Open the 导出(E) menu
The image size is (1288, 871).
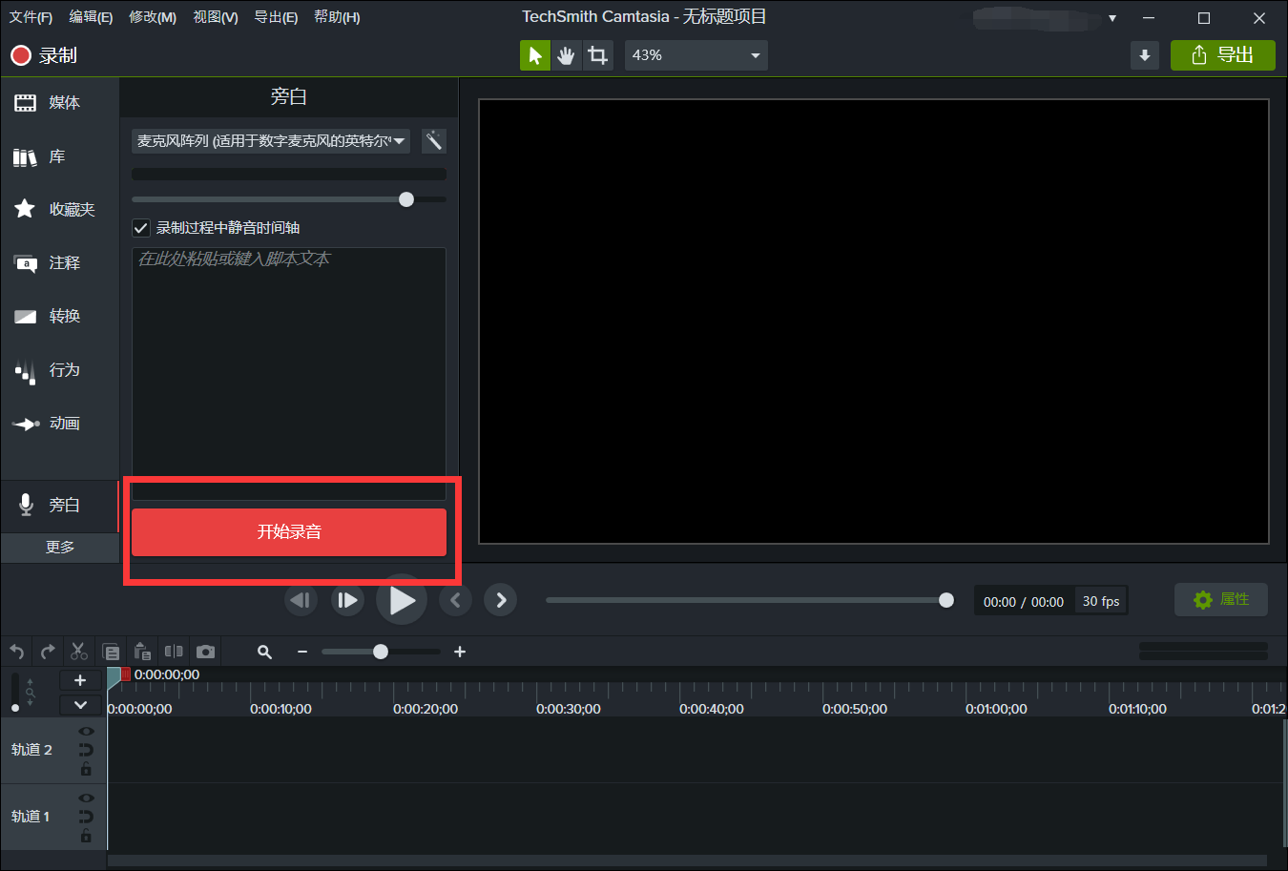click(276, 17)
